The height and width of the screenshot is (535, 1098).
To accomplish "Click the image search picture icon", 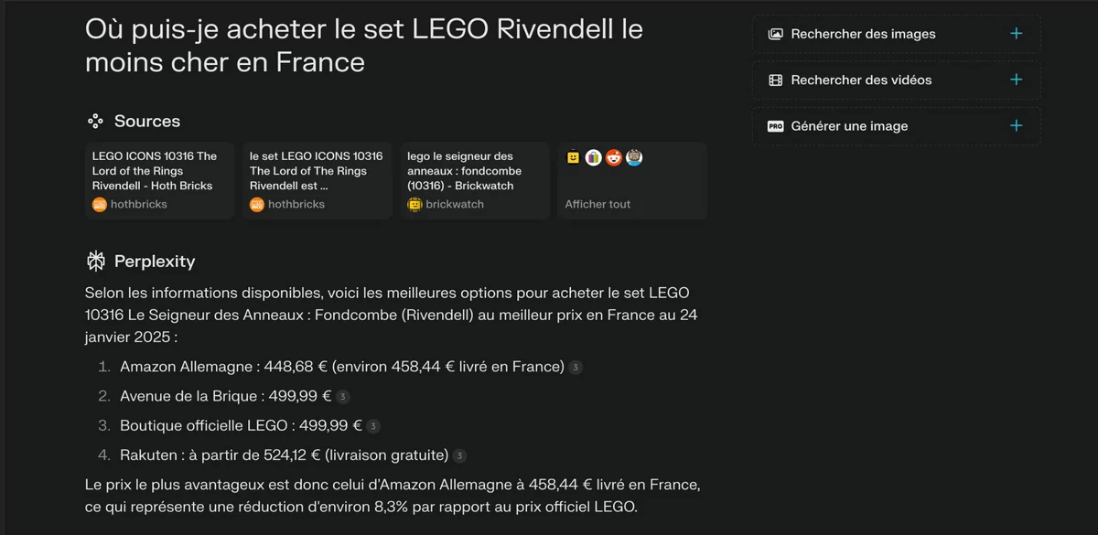I will point(776,34).
